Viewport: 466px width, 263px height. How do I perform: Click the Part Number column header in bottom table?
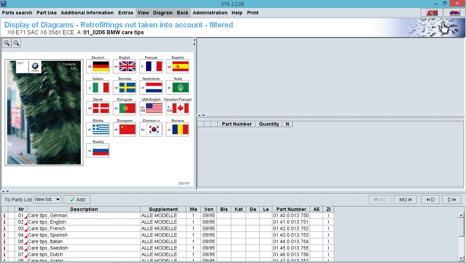[291, 210]
